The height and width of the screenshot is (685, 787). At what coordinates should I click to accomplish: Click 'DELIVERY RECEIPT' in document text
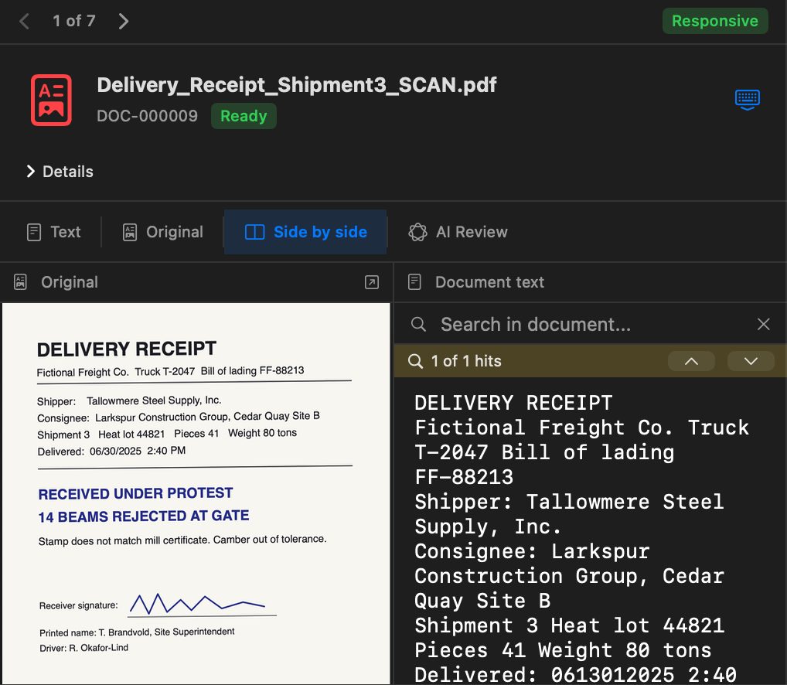tap(513, 403)
